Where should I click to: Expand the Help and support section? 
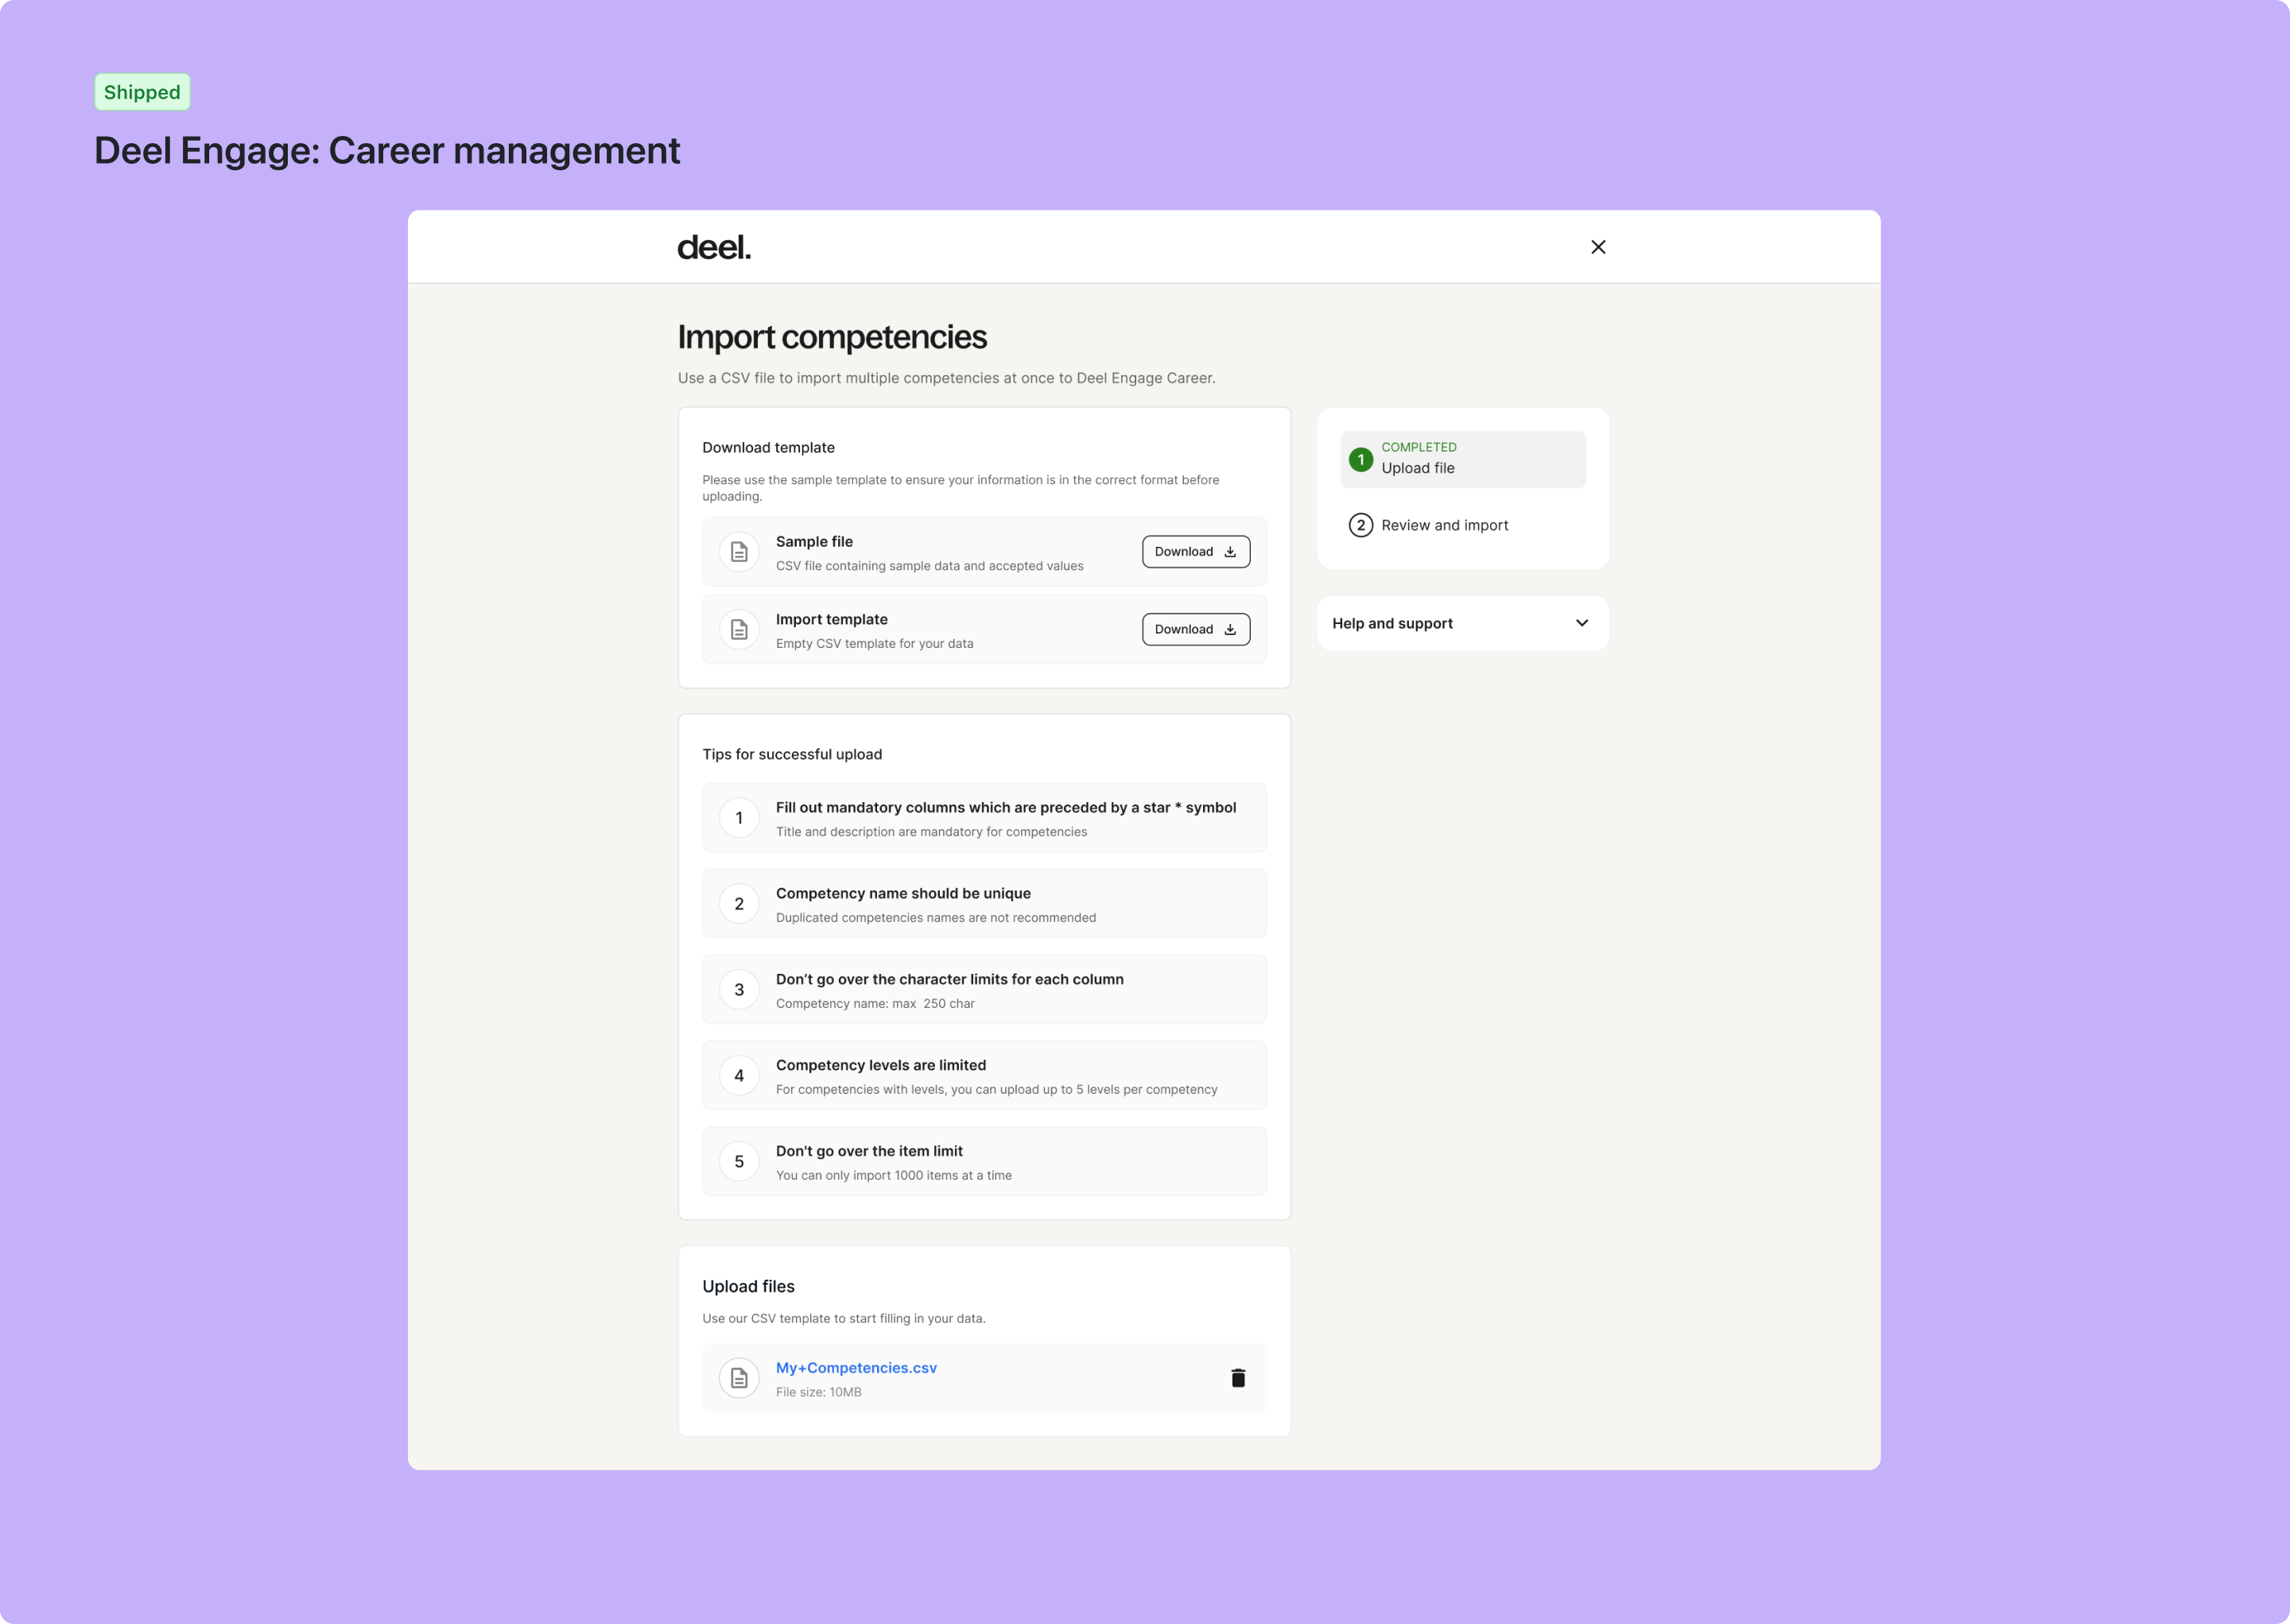point(1462,623)
